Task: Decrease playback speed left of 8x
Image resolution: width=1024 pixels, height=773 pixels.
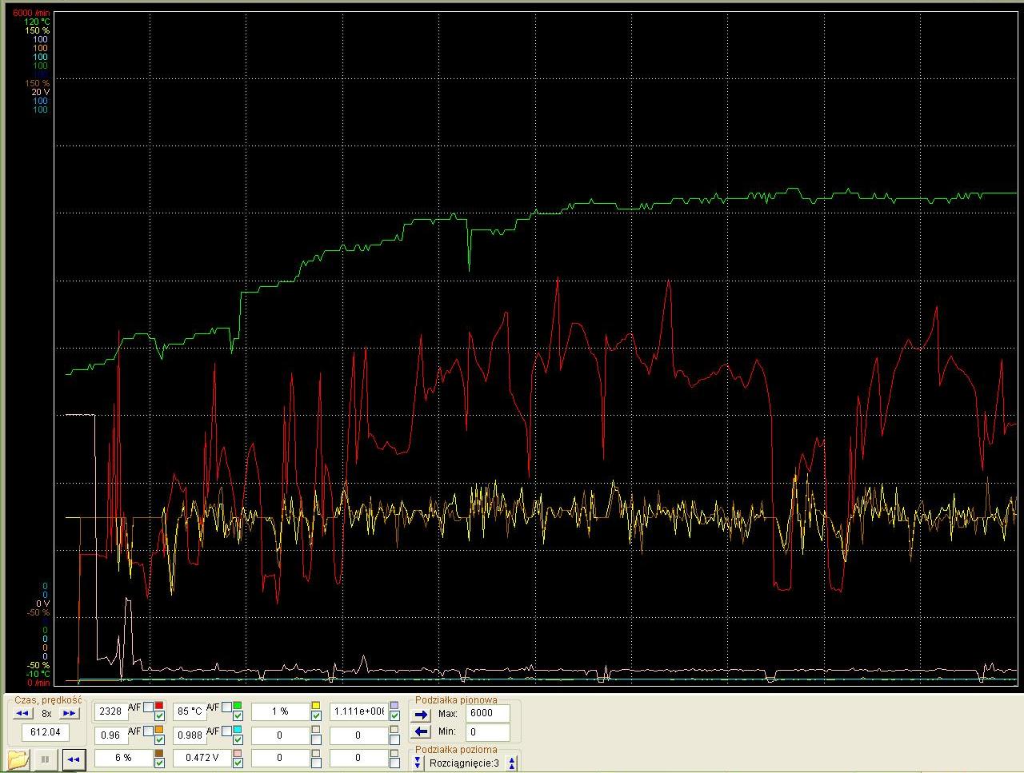Action: click(22, 713)
